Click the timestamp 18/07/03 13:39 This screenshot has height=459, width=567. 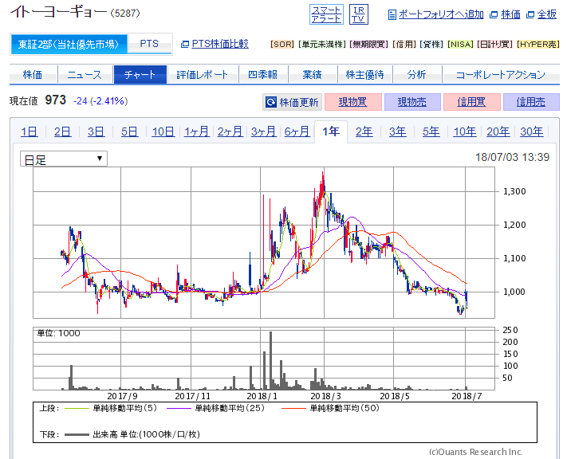(512, 157)
